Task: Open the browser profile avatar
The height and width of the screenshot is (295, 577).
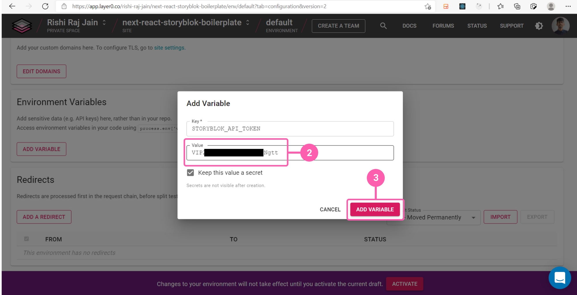Action: click(x=551, y=6)
